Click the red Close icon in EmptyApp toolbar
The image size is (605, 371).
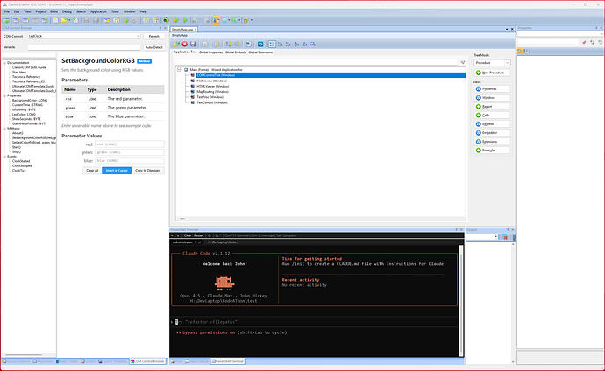point(183,44)
